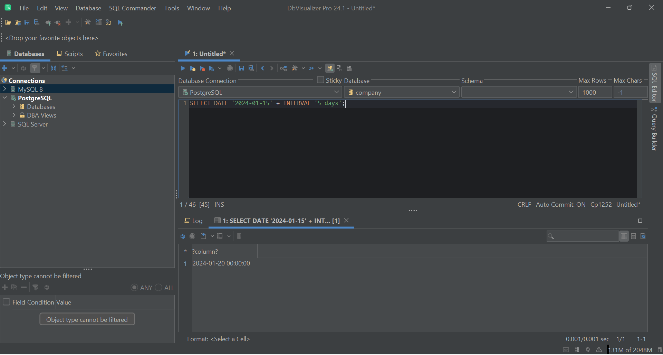663x355 pixels.
Task: Click the Object type cannot be filtered button
Action: tap(87, 319)
